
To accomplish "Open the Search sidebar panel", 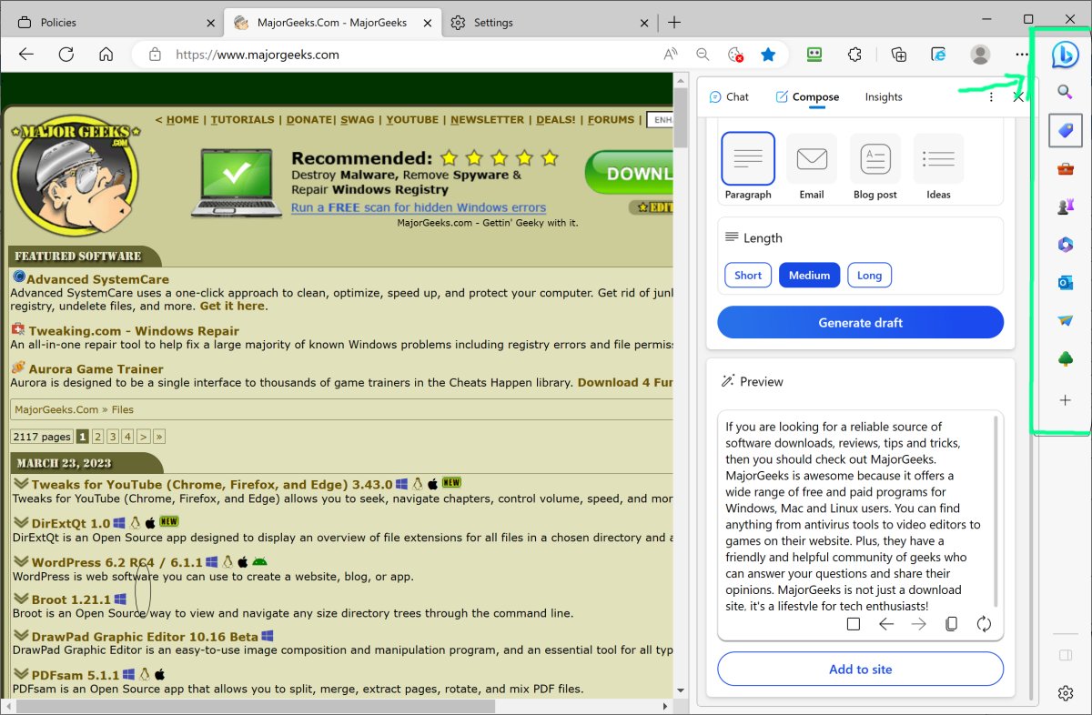I will (1065, 93).
